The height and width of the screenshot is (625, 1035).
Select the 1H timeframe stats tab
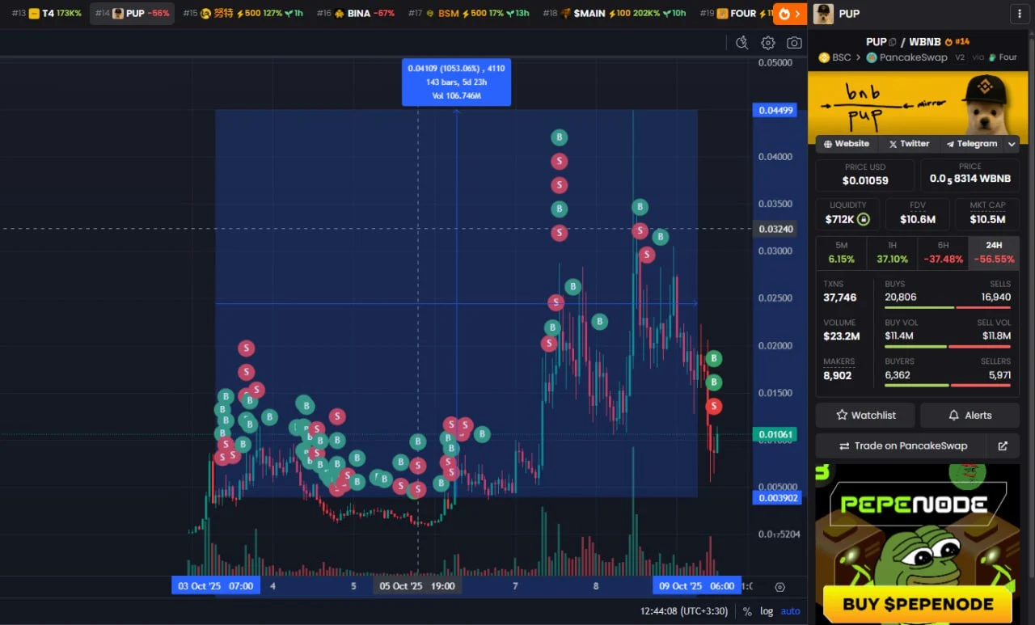(x=892, y=252)
